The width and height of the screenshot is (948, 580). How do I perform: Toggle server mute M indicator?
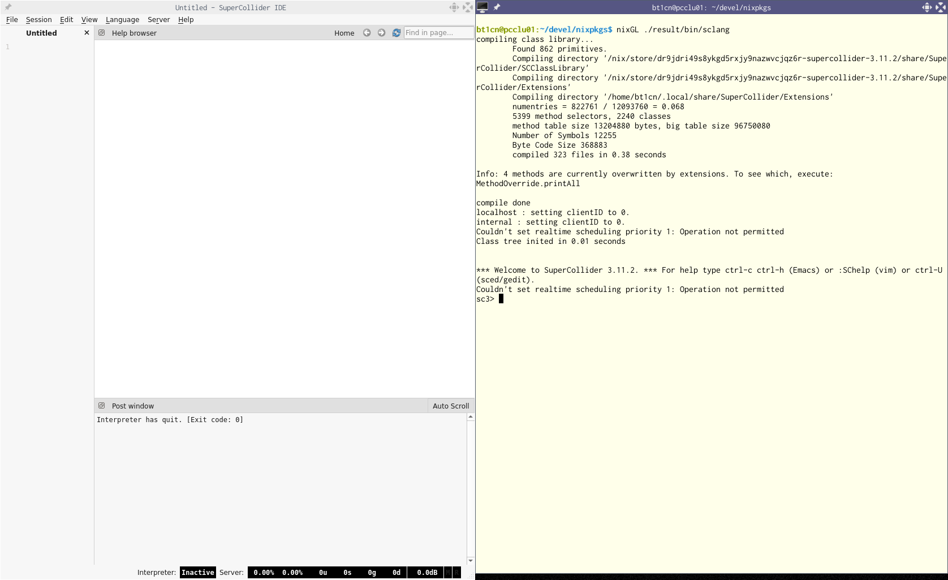click(448, 573)
